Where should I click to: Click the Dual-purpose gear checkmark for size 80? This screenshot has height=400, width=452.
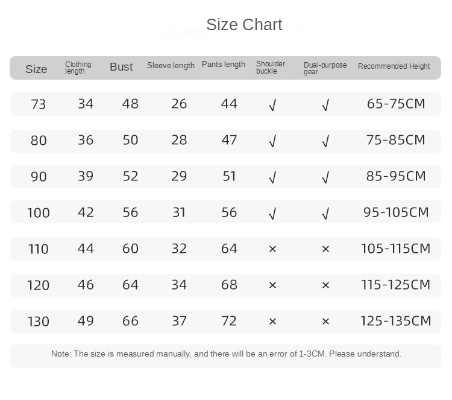pyautogui.click(x=325, y=141)
